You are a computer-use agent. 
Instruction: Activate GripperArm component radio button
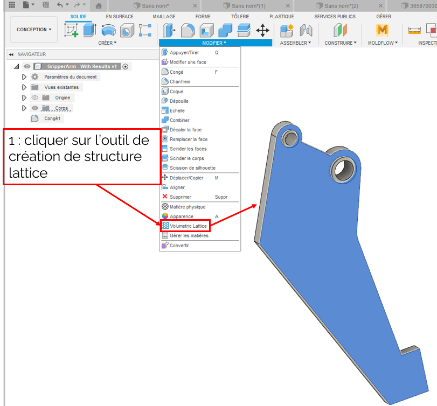(x=126, y=66)
